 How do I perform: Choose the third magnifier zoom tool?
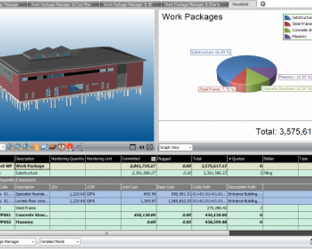point(28,147)
